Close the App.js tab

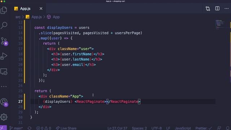coord(41,9)
